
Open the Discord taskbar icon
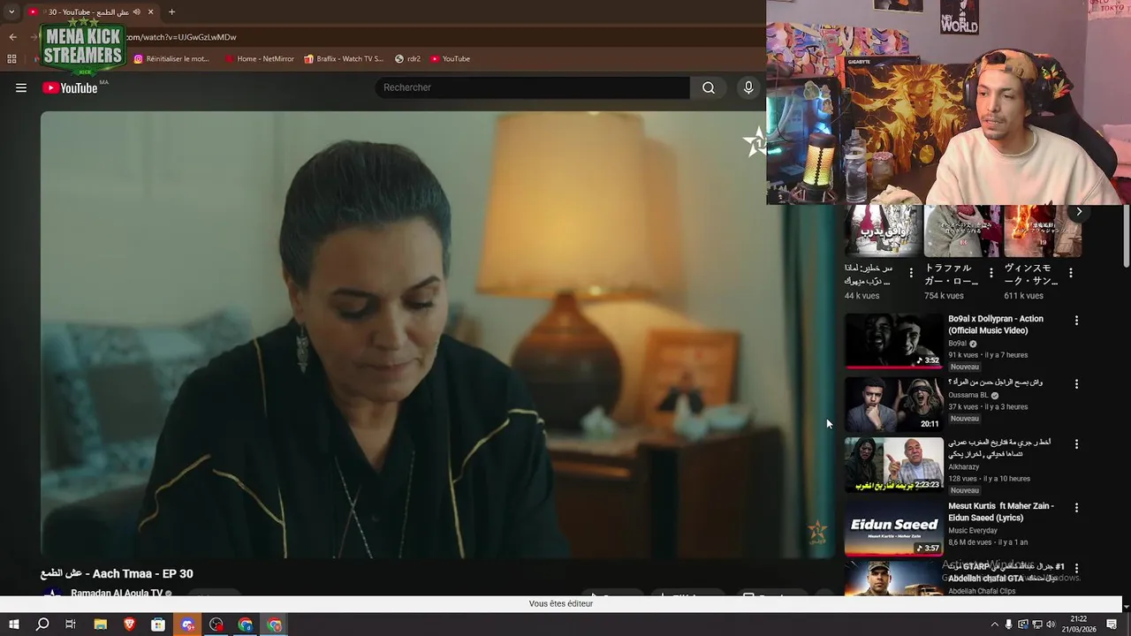point(187,625)
